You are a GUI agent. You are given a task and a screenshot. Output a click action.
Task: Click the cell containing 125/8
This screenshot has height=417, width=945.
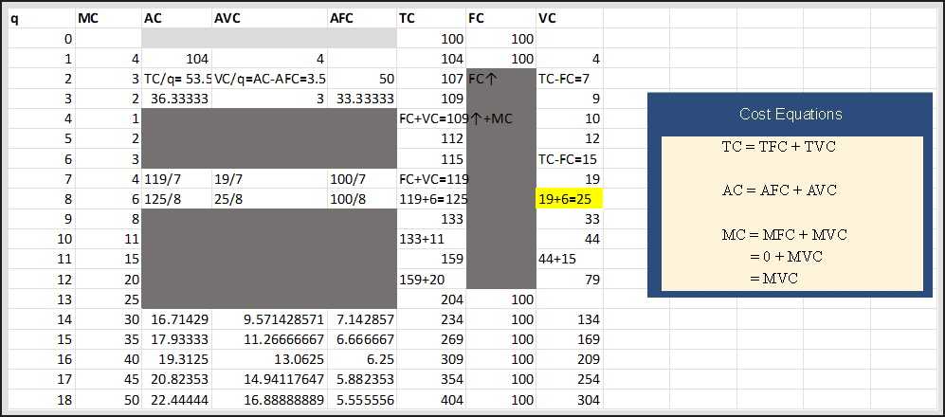coord(176,199)
